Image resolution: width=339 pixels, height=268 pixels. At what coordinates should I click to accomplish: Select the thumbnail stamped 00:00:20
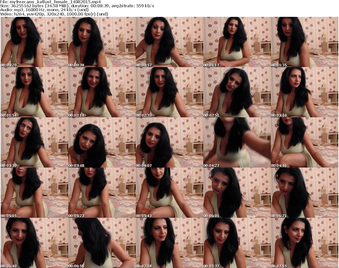click(x=34, y=42)
